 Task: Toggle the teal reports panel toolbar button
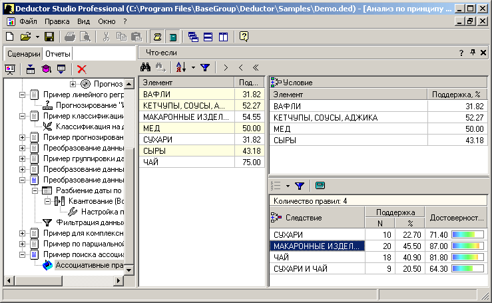point(172,37)
